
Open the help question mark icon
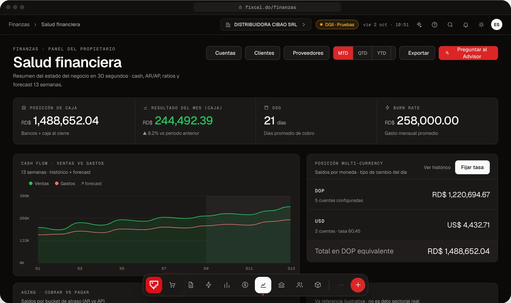pos(435,25)
